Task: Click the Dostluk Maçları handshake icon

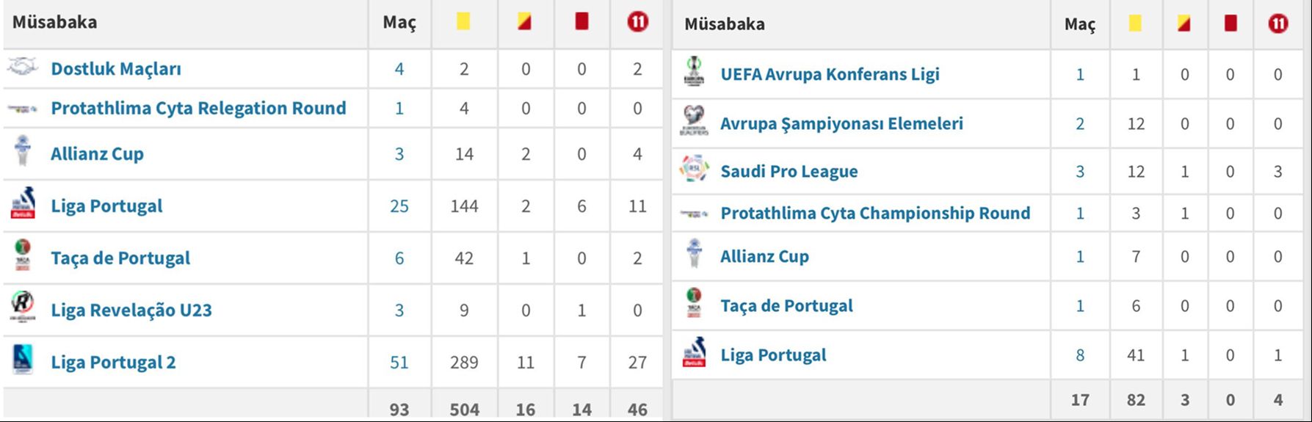Action: click(23, 67)
